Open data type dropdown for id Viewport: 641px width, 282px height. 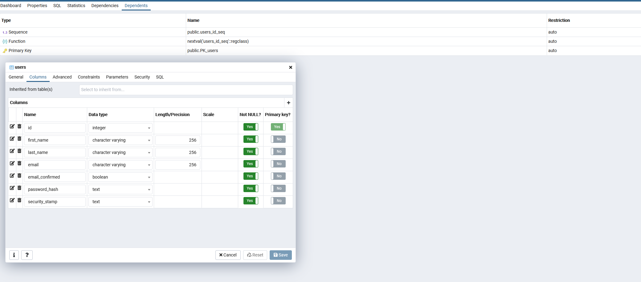pyautogui.click(x=120, y=128)
